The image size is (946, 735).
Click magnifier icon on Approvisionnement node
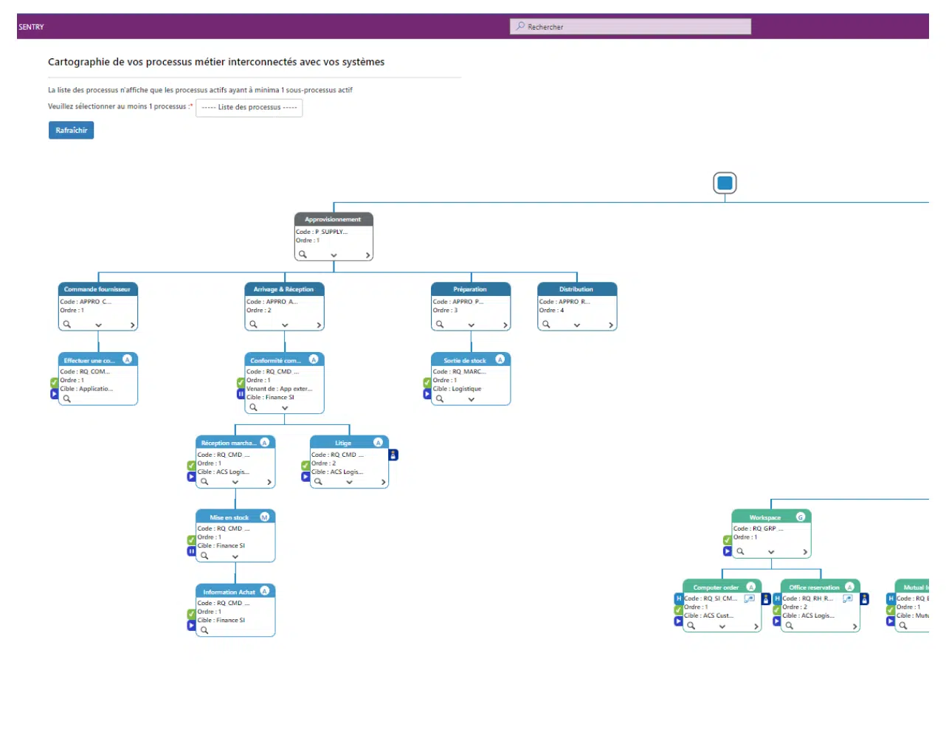point(303,255)
